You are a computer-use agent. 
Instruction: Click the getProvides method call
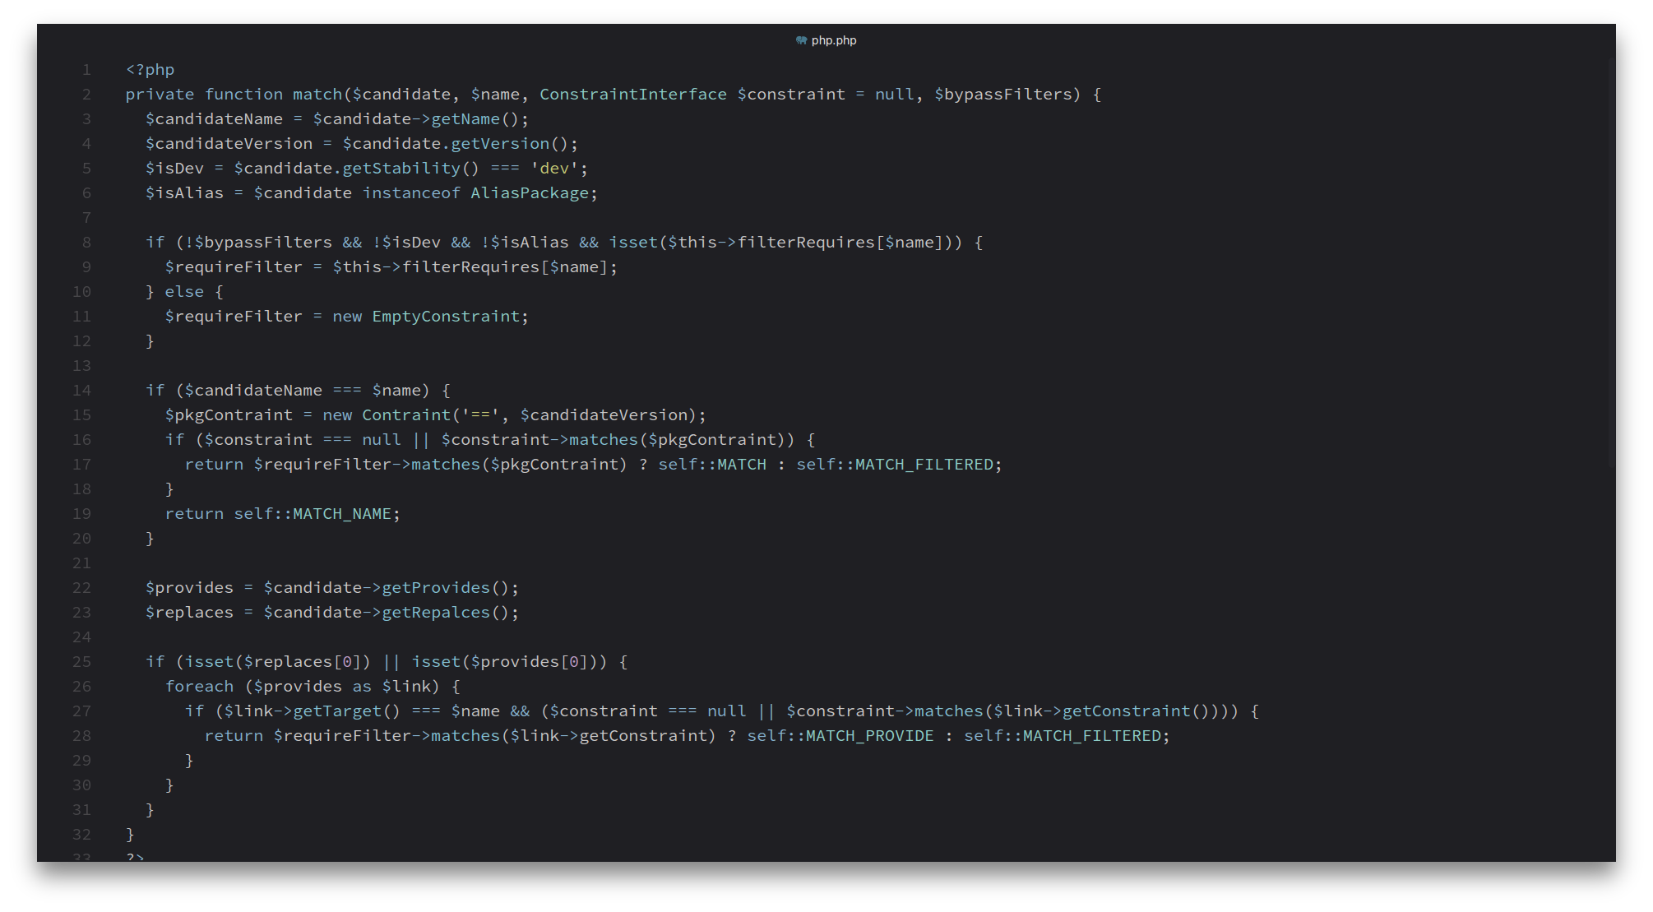[x=436, y=588]
